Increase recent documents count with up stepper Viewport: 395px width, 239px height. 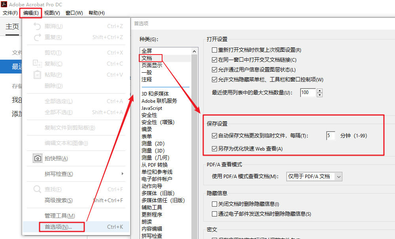pos(320,91)
